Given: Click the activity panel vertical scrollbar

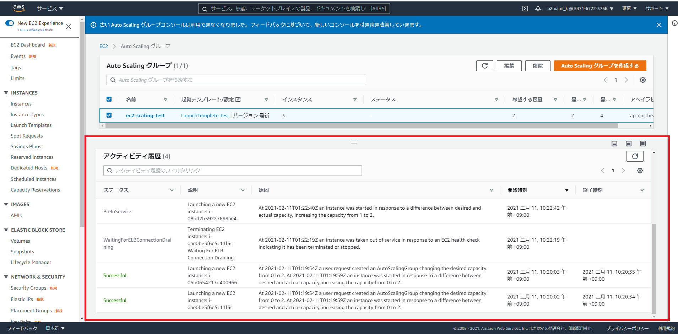Looking at the screenshot, I should coord(654,269).
